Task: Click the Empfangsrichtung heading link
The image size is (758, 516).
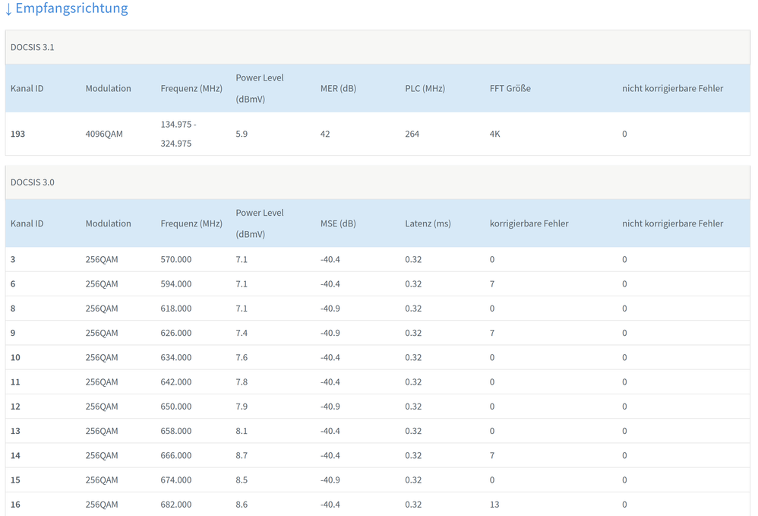Action: coord(71,9)
